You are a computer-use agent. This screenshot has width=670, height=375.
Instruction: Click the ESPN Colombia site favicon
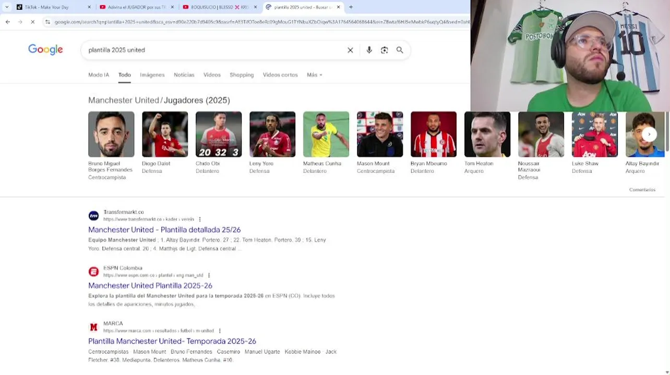pyautogui.click(x=93, y=271)
